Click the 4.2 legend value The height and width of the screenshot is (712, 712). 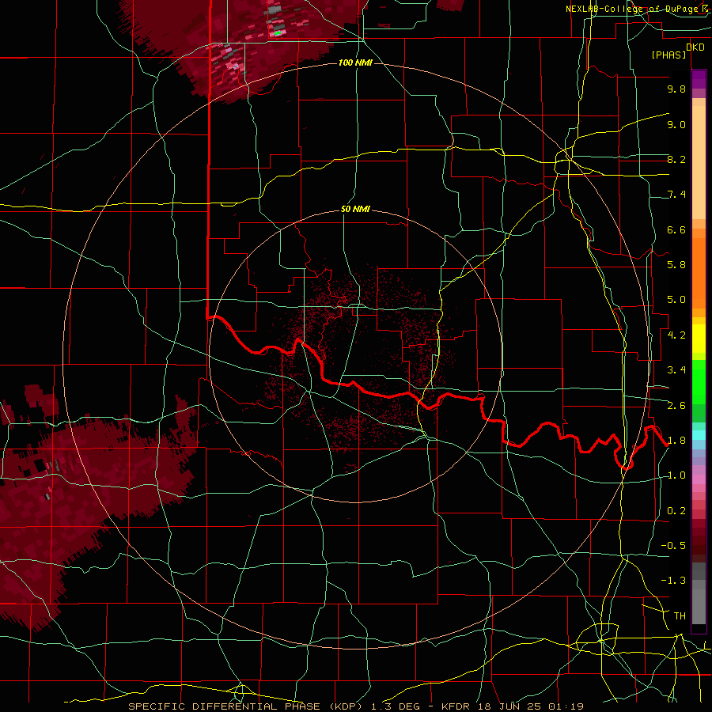coord(676,335)
